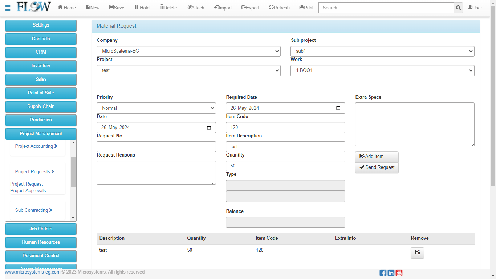The image size is (496, 279).
Task: Open the YouTube social icon
Action: click(399, 273)
